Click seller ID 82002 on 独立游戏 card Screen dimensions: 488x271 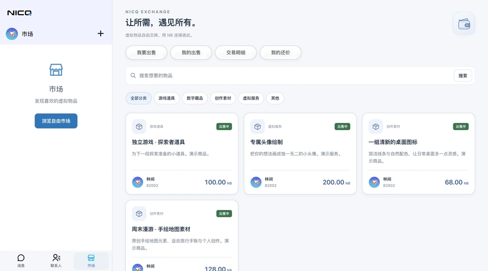click(x=152, y=186)
